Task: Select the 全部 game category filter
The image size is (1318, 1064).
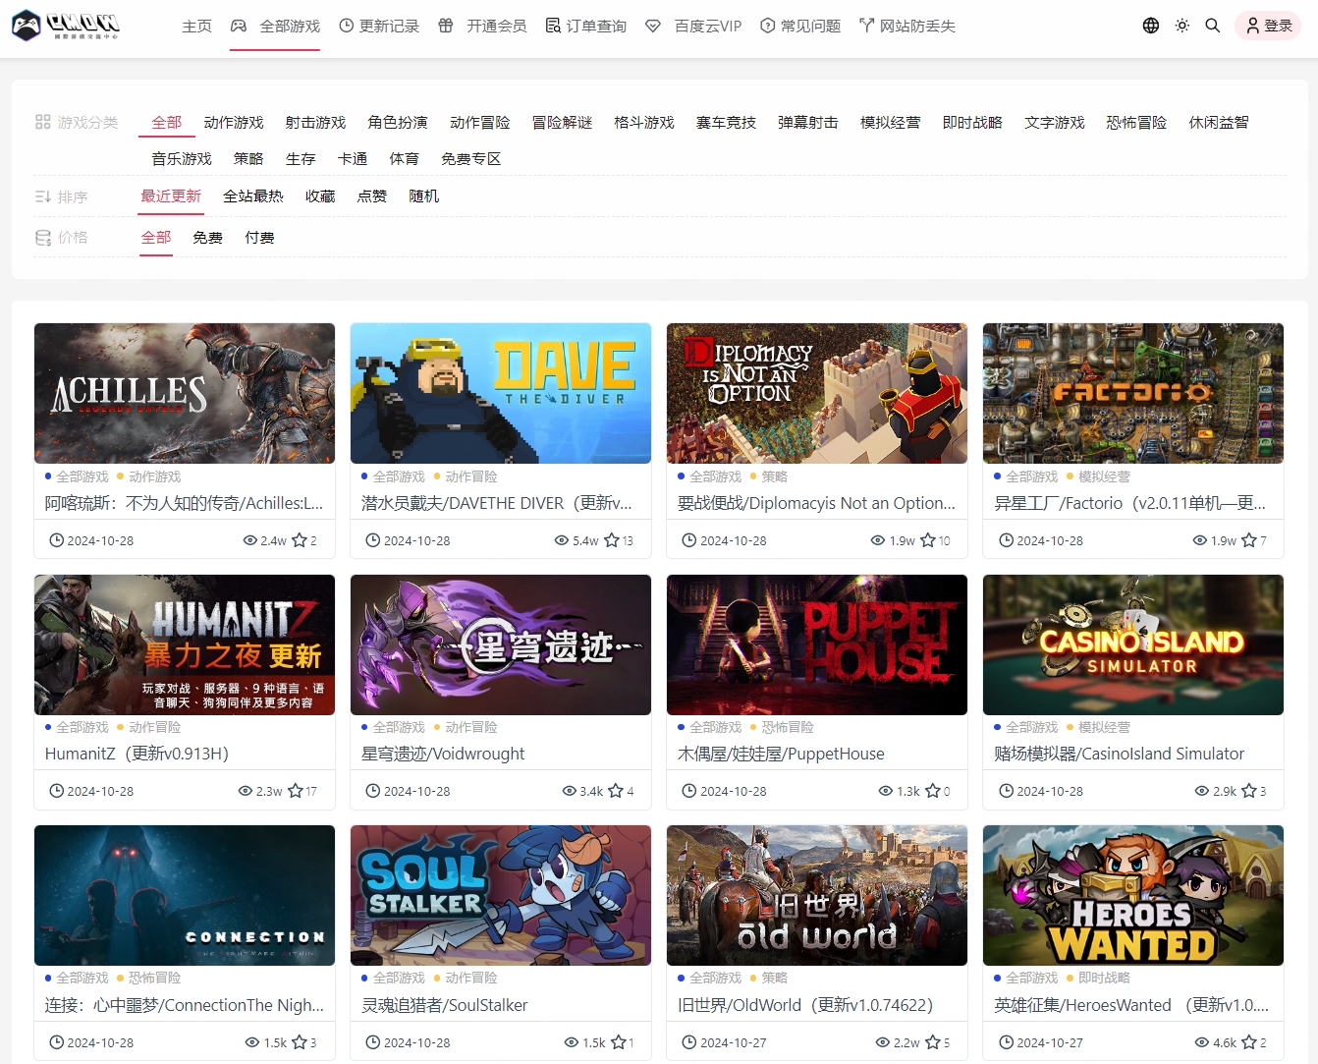Action: coord(167,122)
